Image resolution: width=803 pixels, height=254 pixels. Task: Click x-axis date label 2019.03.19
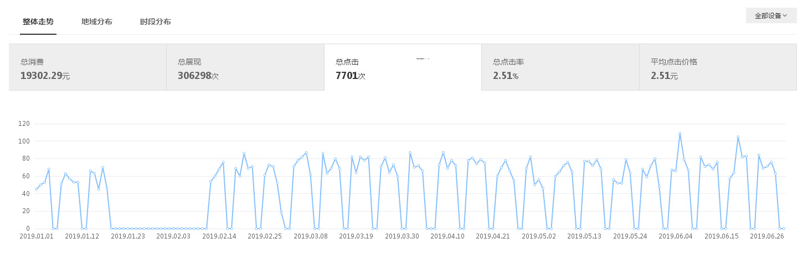[x=356, y=236]
